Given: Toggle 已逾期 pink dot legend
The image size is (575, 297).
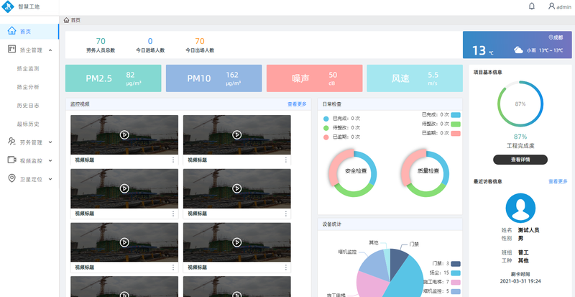Looking at the screenshot, I should (326, 137).
